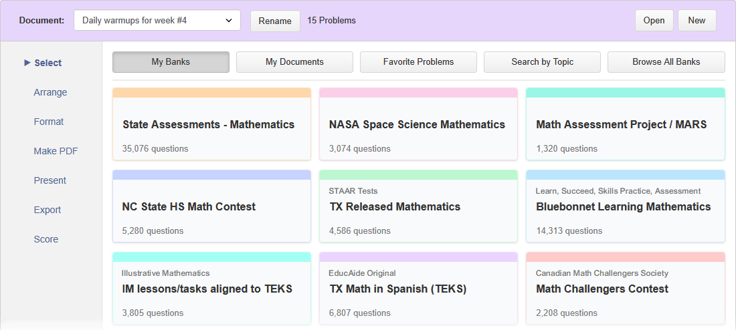This screenshot has height=330, width=736.
Task: Click the STAAR Tests subtitle
Action: (353, 191)
